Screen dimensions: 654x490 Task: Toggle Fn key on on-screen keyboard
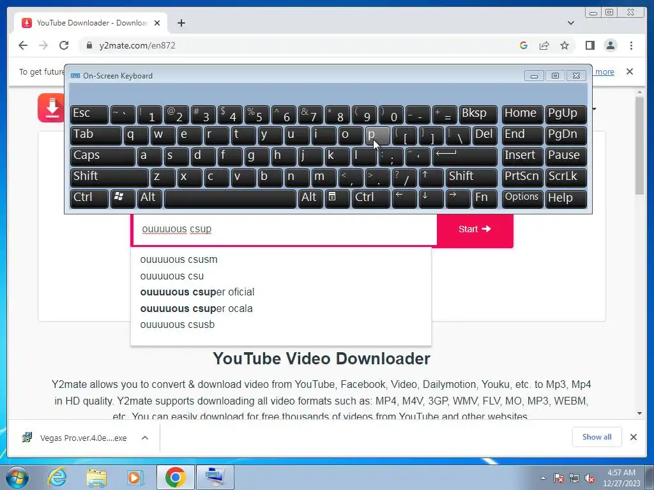coord(485,198)
